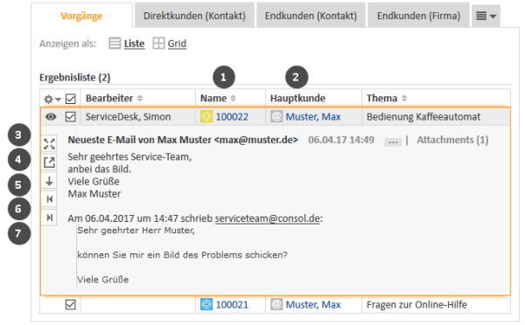Click the ellipsis button beside date
This screenshot has height=325, width=525.
[x=393, y=142]
